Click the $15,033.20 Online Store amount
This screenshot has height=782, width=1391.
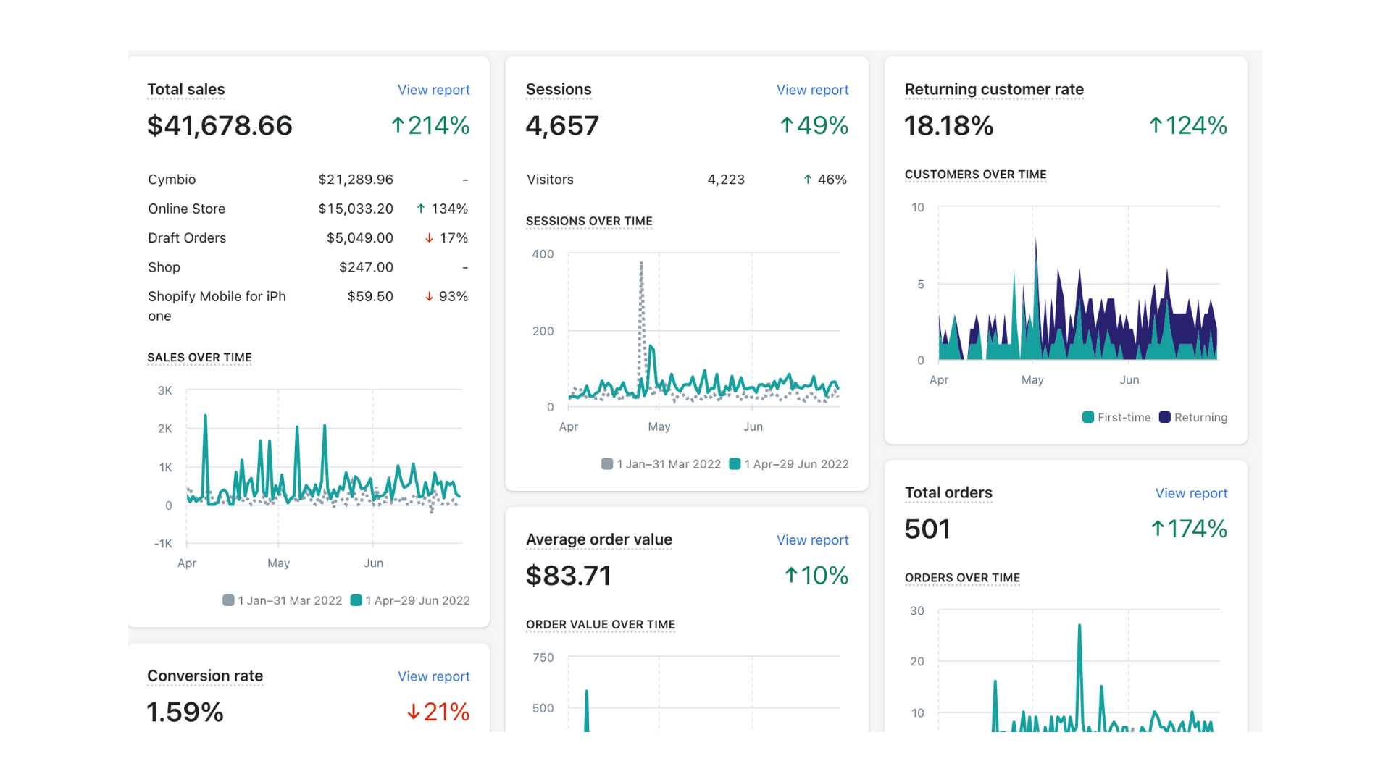[x=356, y=209]
